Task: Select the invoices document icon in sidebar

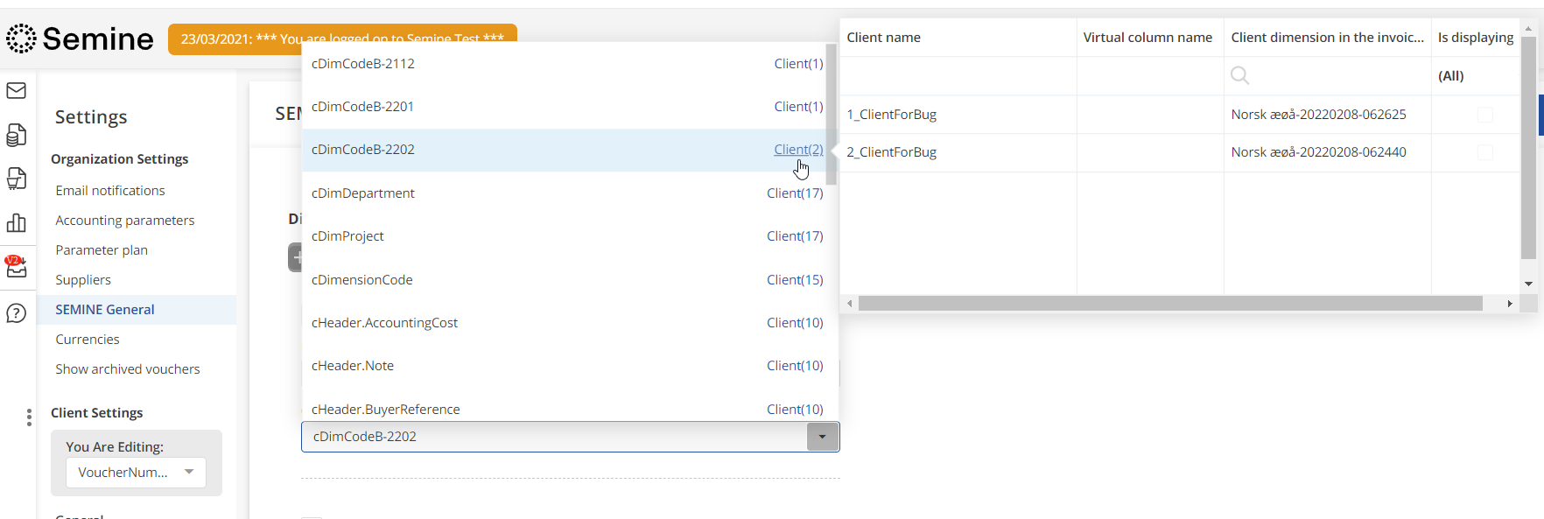Action: [18, 135]
